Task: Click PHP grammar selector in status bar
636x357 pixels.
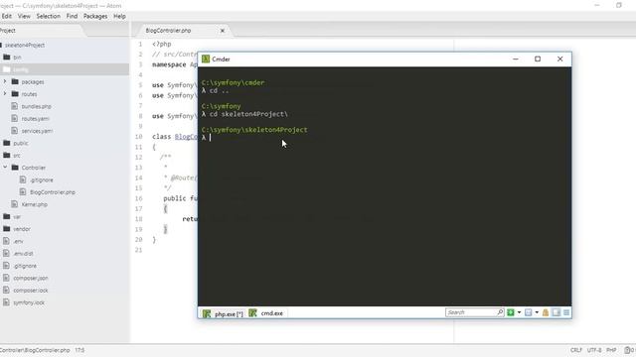Action: (x=611, y=350)
